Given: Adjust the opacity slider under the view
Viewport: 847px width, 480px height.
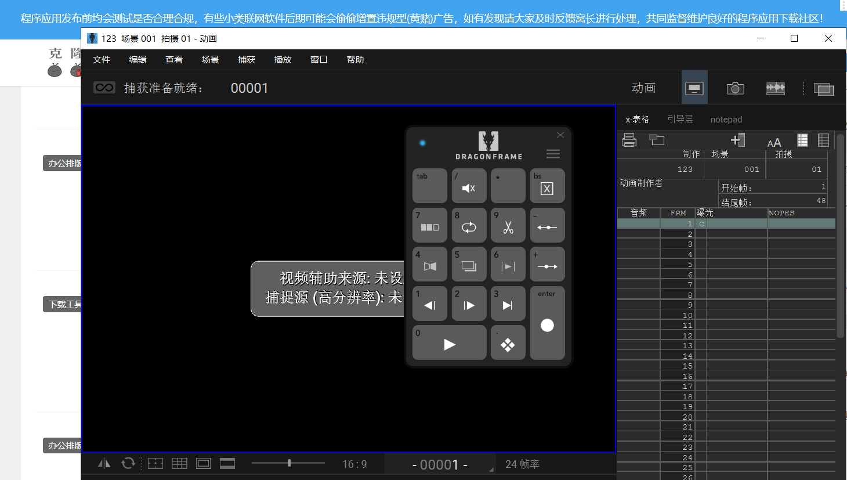Looking at the screenshot, I should coord(288,463).
